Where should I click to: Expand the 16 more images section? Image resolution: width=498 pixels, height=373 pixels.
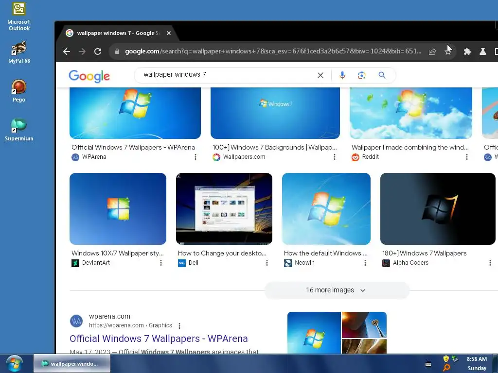[337, 290]
